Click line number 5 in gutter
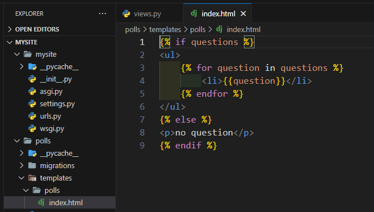Viewport: 374px width, 212px height. coord(142,93)
